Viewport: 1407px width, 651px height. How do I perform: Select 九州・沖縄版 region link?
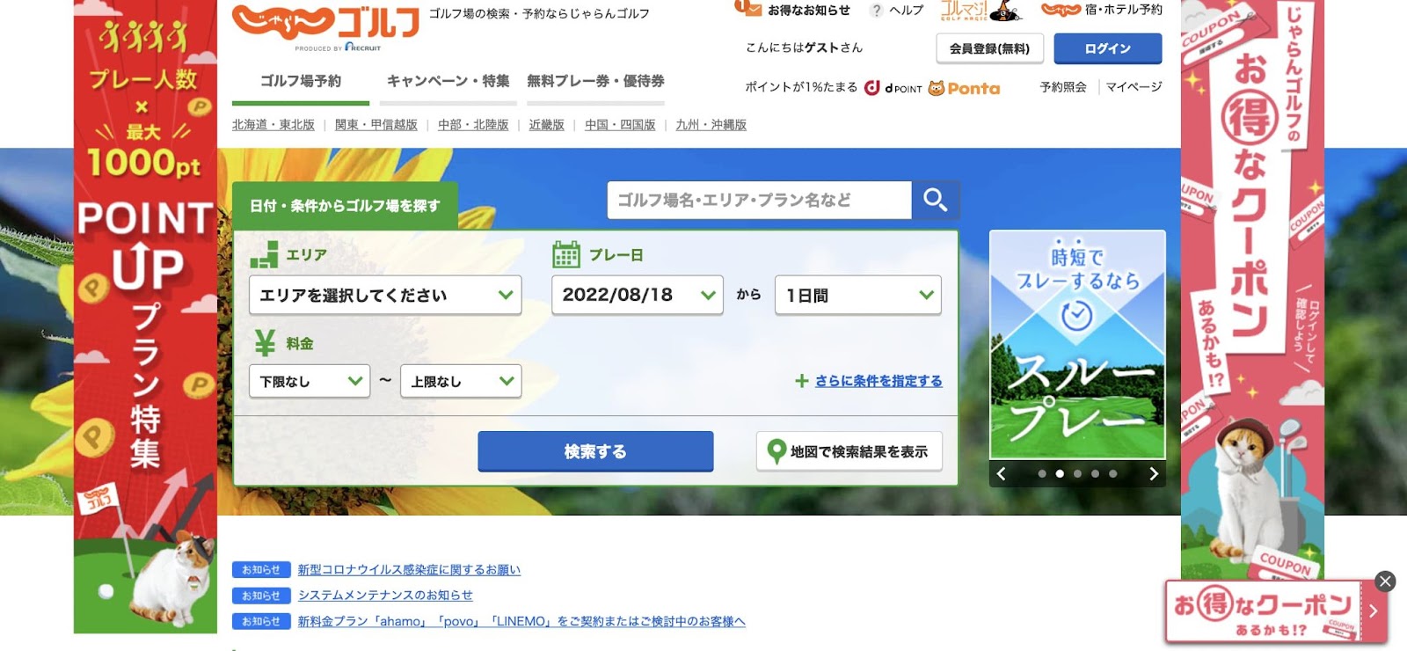pos(711,125)
